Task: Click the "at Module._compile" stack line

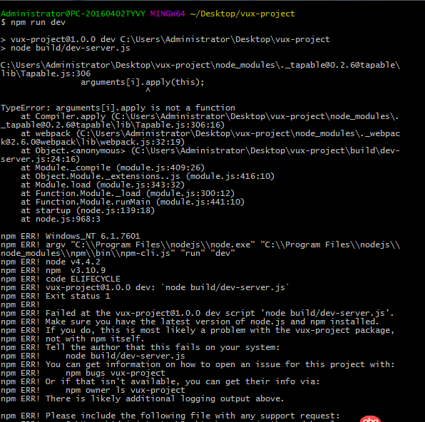Action: tap(113, 168)
